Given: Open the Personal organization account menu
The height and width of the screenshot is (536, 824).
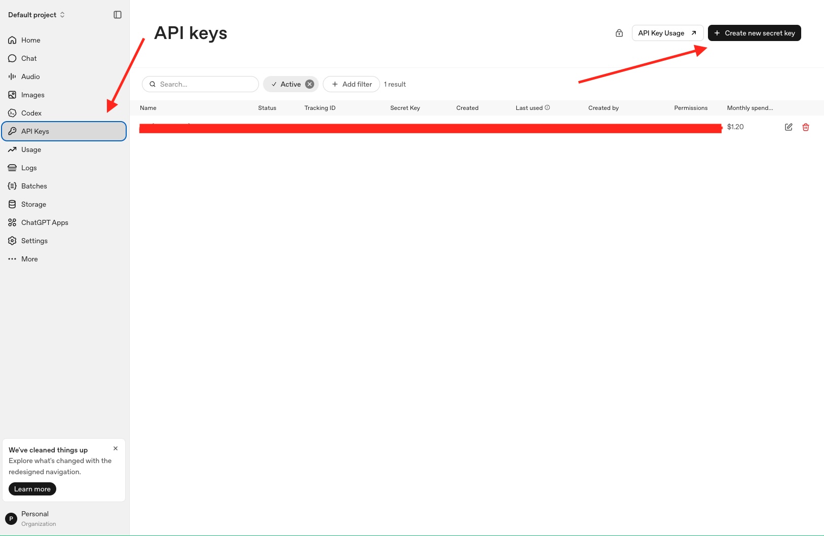Looking at the screenshot, I should pos(64,518).
